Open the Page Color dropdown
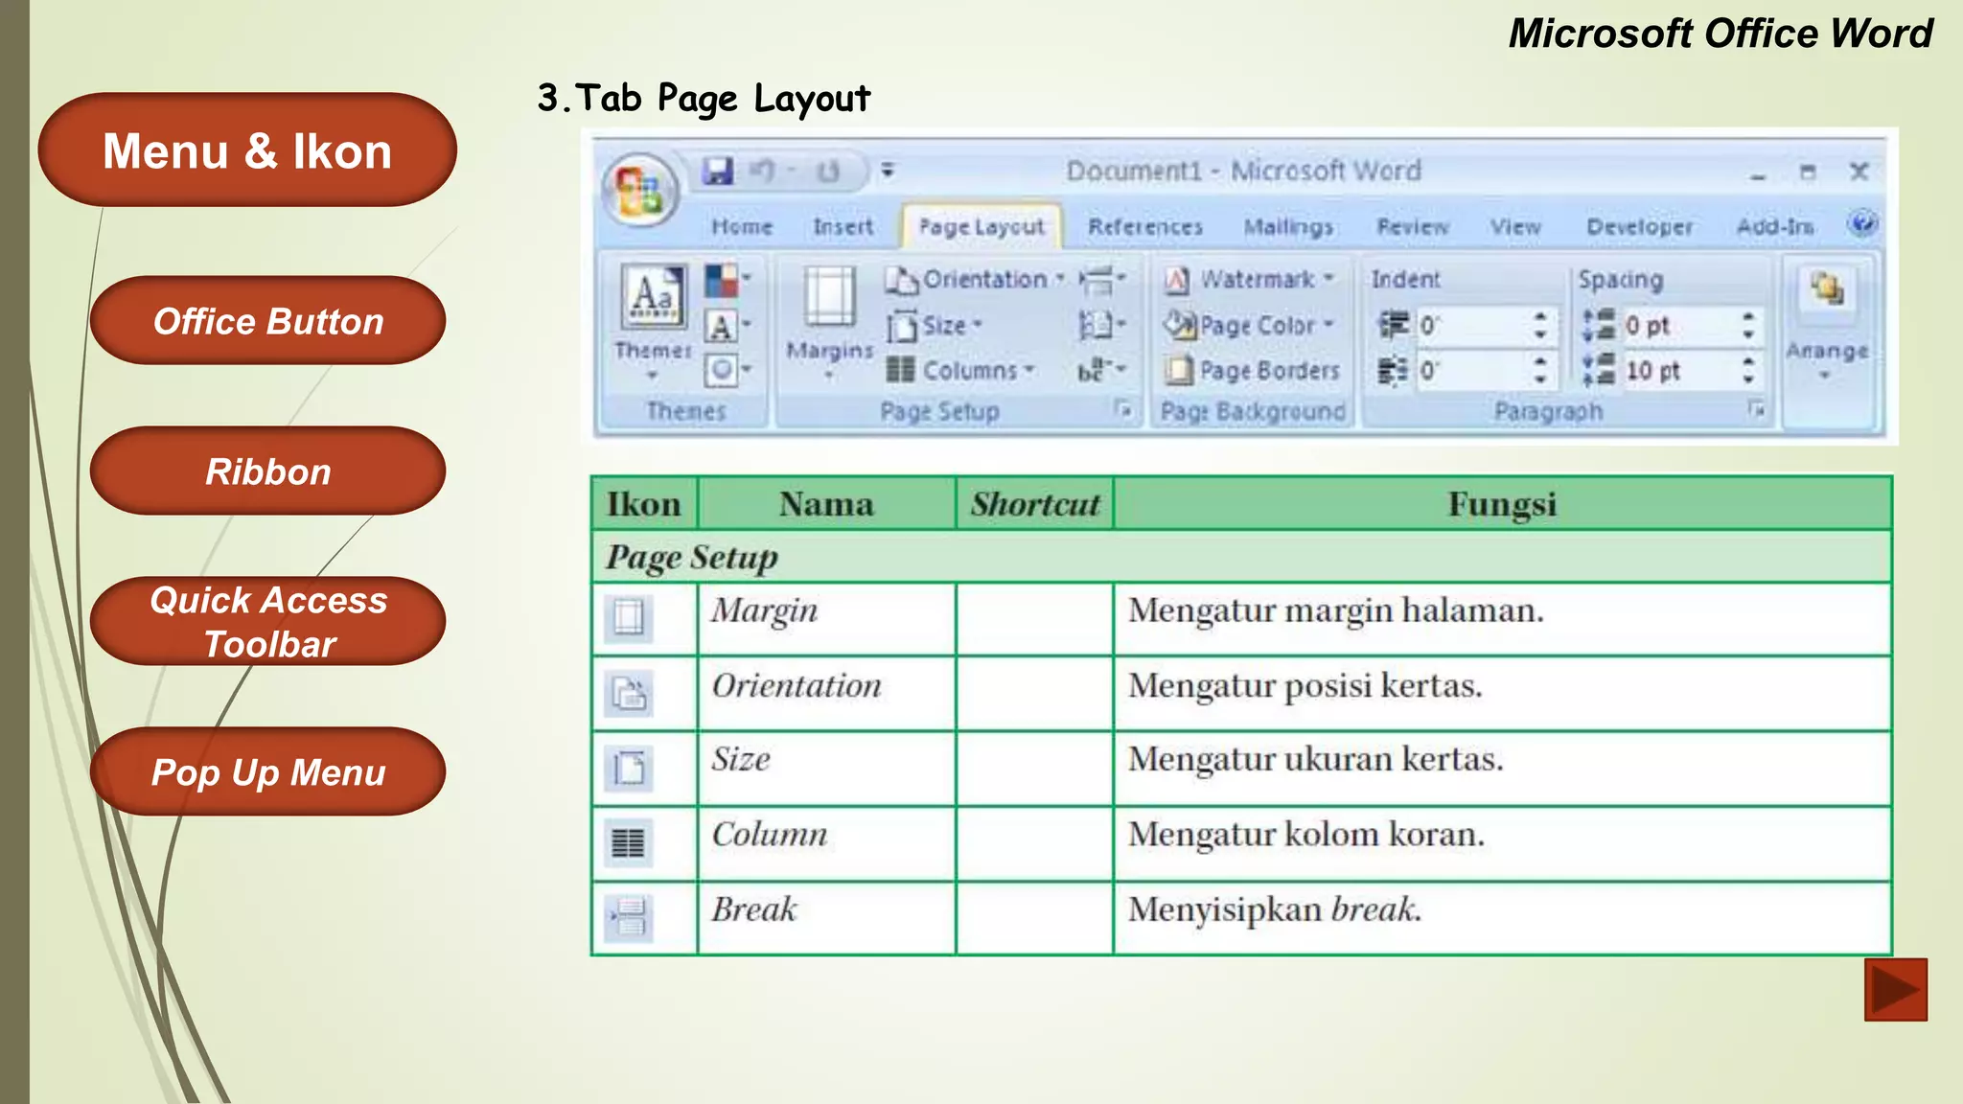 [1250, 326]
